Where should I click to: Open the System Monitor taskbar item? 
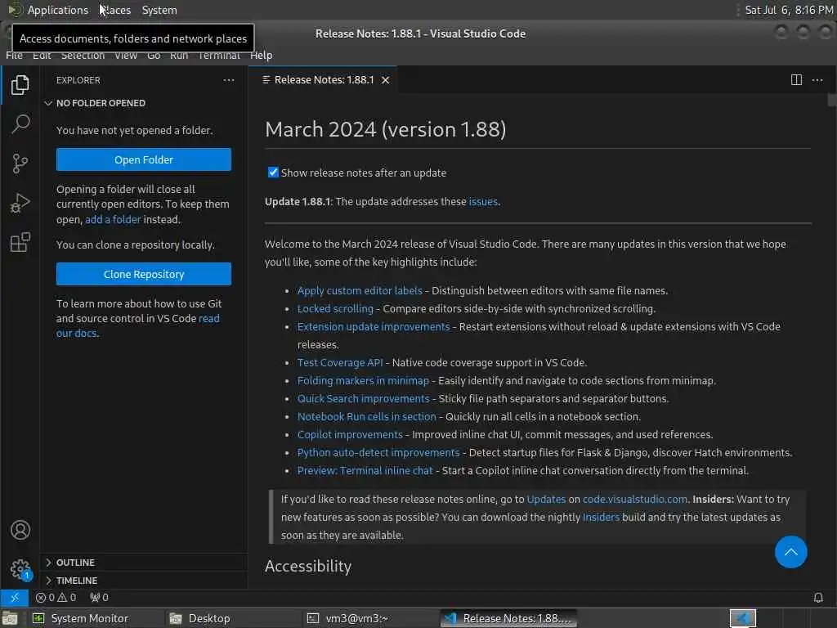tap(81, 618)
